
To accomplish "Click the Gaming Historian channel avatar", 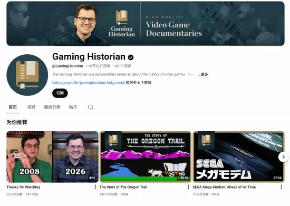I will point(27,75).
